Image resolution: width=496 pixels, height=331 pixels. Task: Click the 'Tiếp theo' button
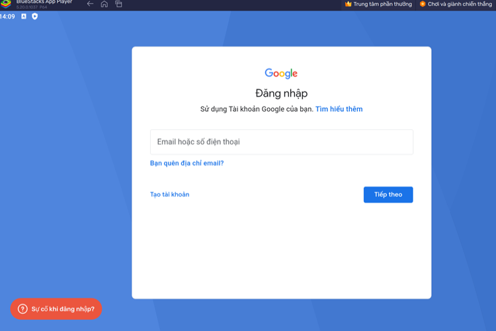pyautogui.click(x=388, y=195)
